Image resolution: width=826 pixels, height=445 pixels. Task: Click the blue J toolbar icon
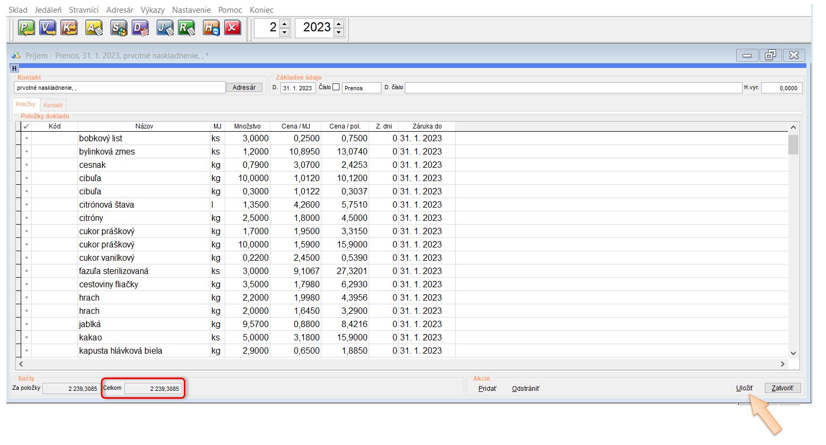click(165, 28)
